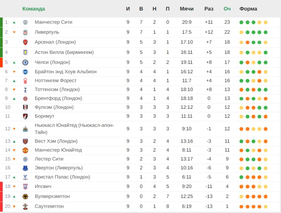Open the Манчестер Сити team link

click(53, 22)
